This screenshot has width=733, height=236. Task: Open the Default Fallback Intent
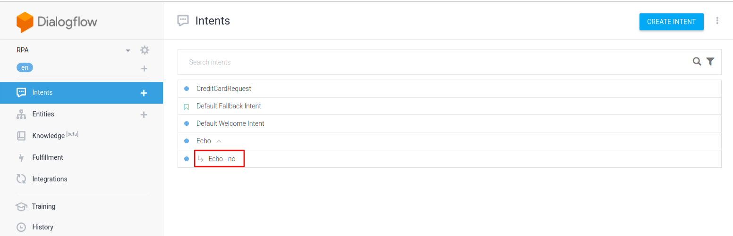[x=229, y=106]
